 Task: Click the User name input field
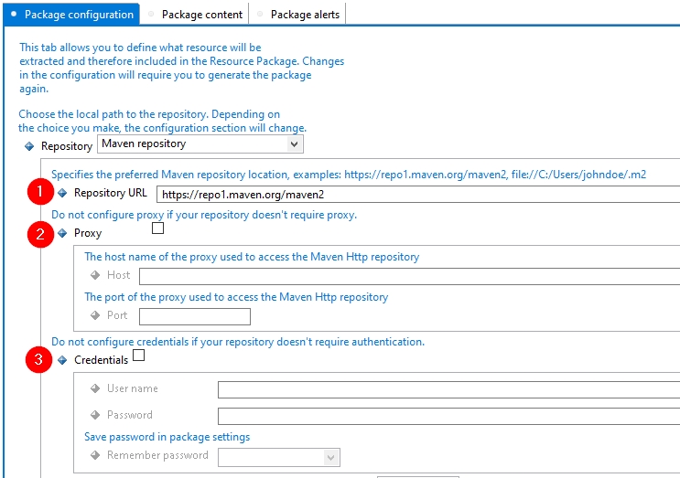pos(448,390)
